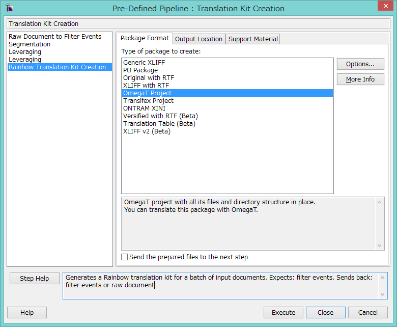Choose XLIFF with RTF package
397x327 pixels.
tap(228, 85)
